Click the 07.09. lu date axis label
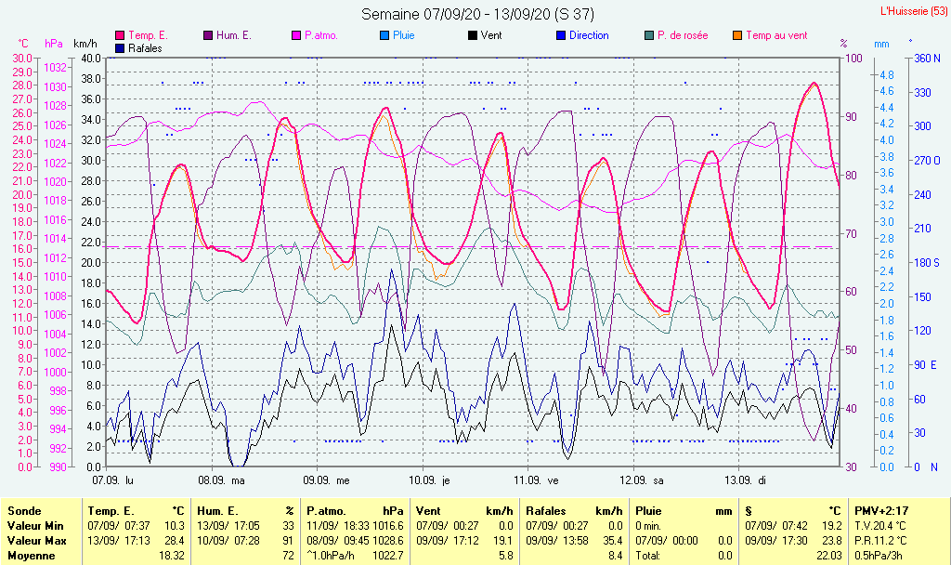The image size is (951, 565). 112,480
